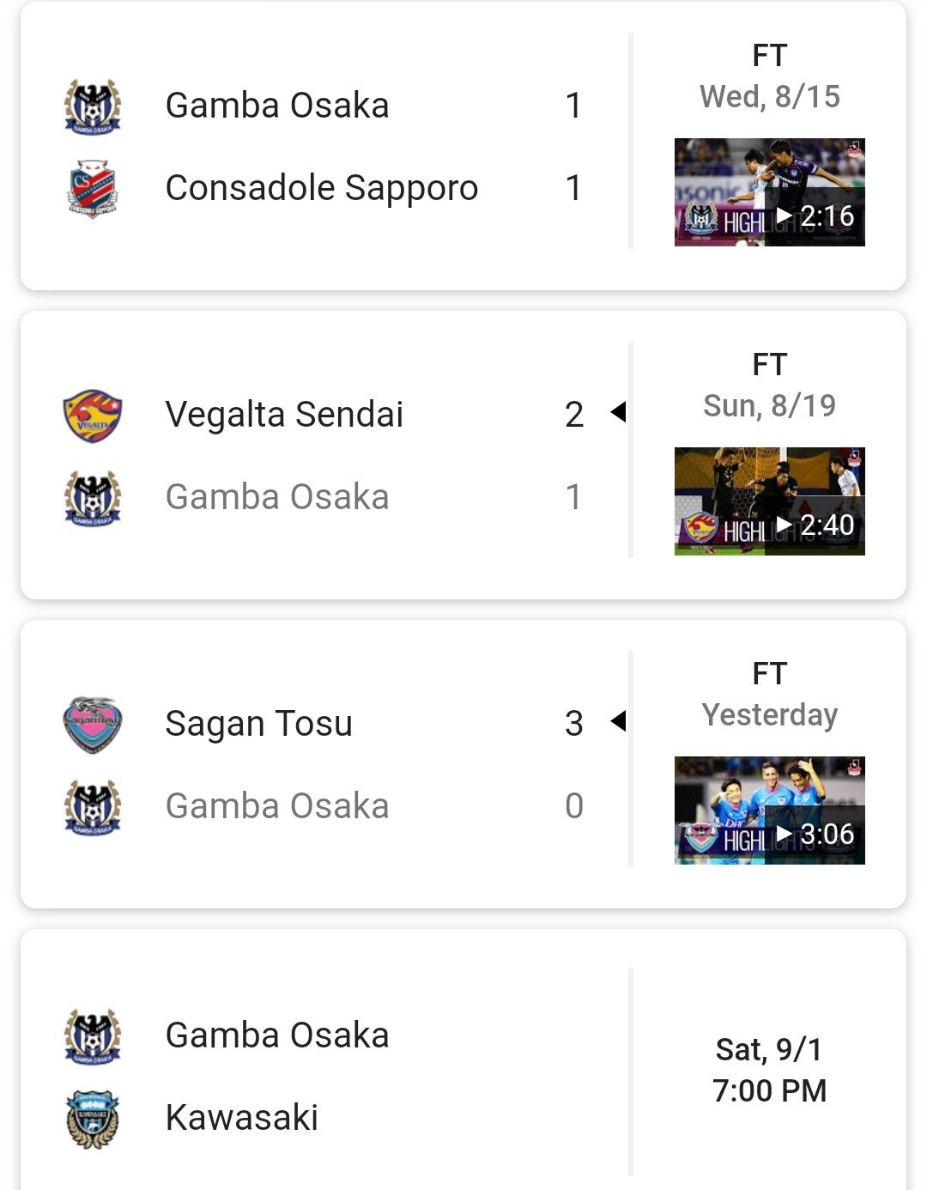Click the winner arrow beside Vegalta Sendai score
Screen dimensions: 927x1190
click(x=618, y=412)
